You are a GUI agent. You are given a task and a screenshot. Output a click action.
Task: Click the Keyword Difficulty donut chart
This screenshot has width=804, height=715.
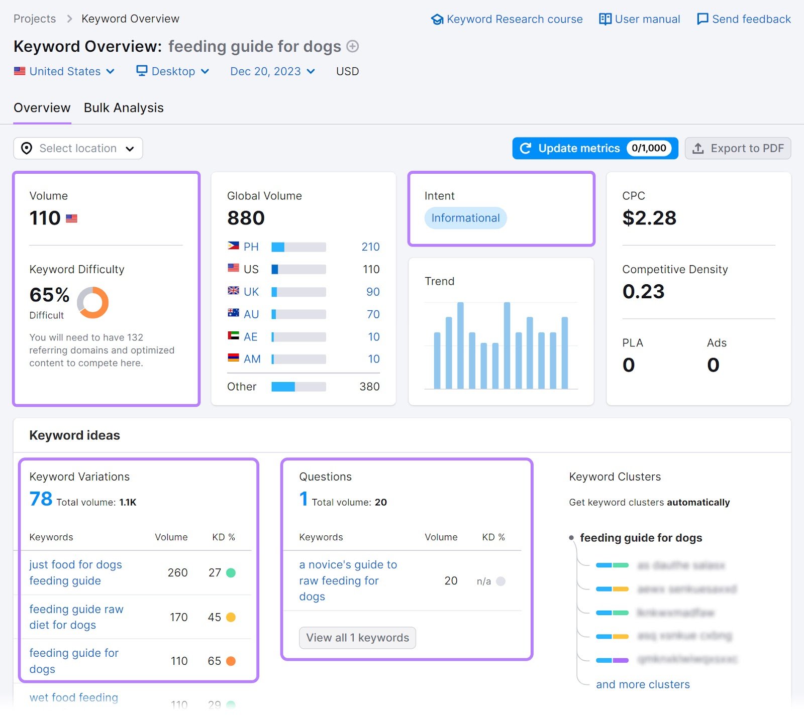(92, 302)
